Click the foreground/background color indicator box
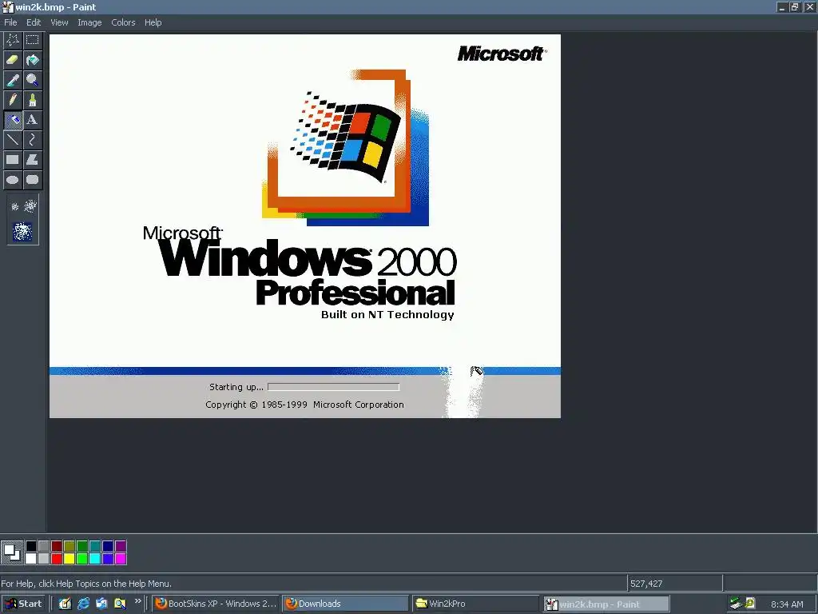This screenshot has height=614, width=818. (11, 552)
